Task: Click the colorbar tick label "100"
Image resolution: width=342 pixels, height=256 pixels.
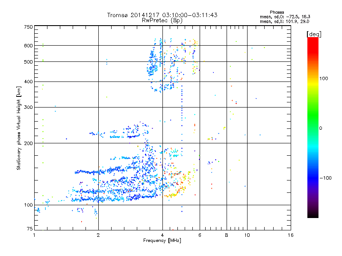Action: 324,79
